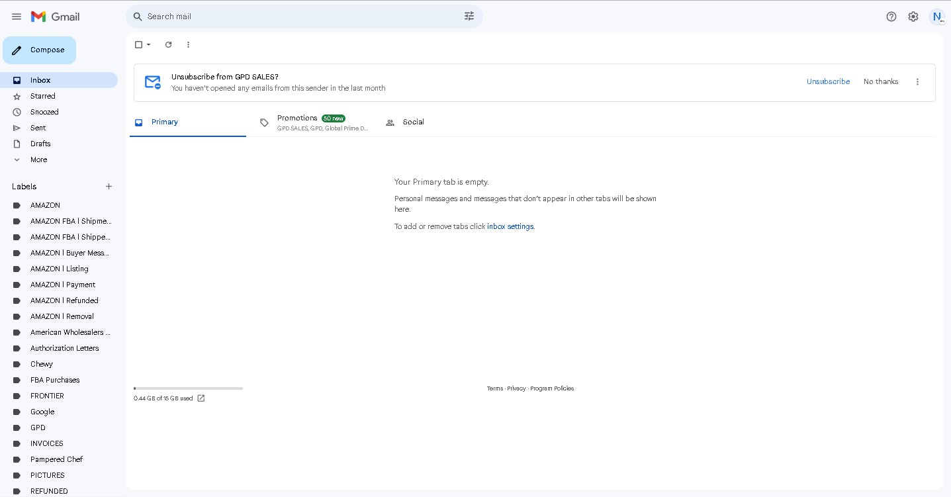Image resolution: width=951 pixels, height=497 pixels.
Task: Click No thanks on the banner
Action: [881, 82]
